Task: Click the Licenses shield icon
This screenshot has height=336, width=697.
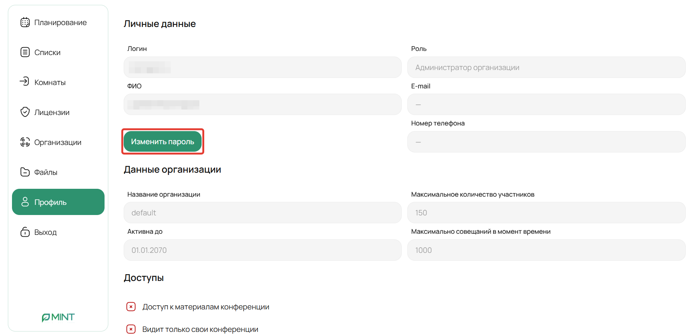Action: coord(25,112)
